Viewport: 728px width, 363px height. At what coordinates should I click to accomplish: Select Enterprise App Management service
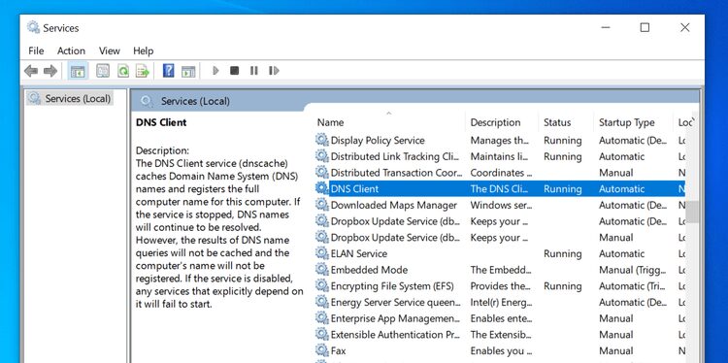395,318
